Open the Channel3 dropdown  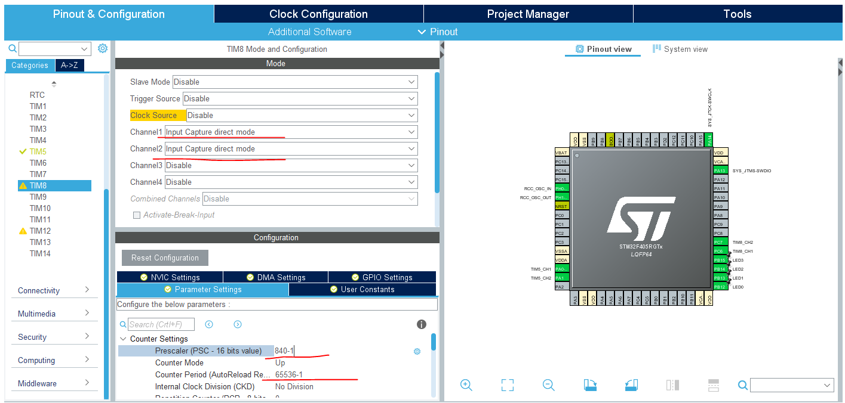coord(291,165)
